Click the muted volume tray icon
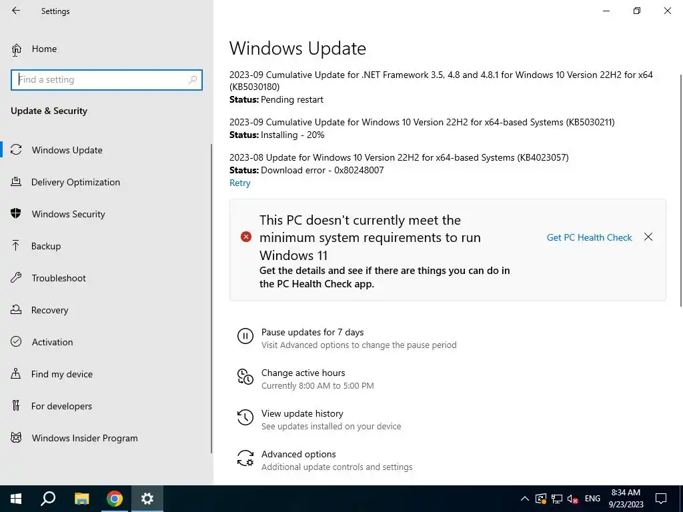The image size is (683, 512). (x=573, y=499)
